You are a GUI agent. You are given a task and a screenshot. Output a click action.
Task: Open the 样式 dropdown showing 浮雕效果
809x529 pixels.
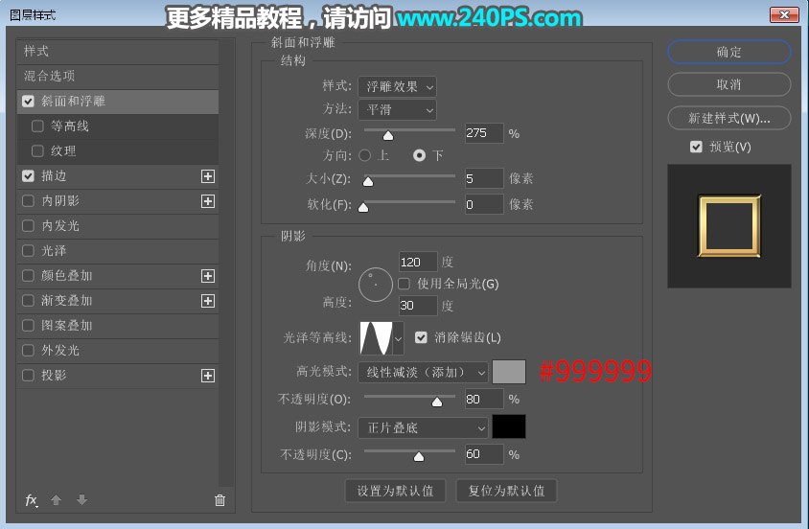397,86
